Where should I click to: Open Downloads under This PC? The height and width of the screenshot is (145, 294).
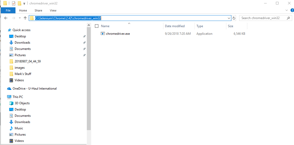pyautogui.click(x=22, y=122)
